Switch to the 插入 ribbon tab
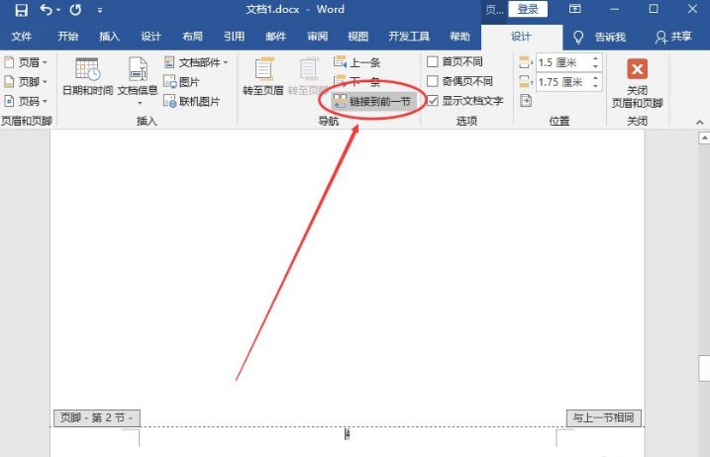The width and height of the screenshot is (710, 457). [109, 37]
